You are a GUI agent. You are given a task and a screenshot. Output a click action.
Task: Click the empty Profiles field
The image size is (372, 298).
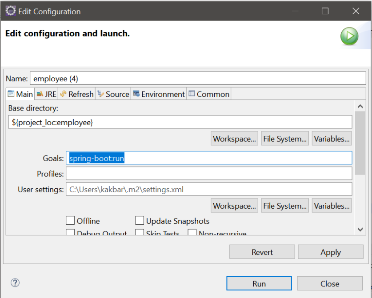tap(209, 174)
